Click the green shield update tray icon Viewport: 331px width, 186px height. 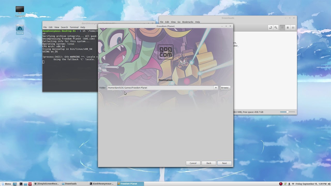(x=285, y=184)
